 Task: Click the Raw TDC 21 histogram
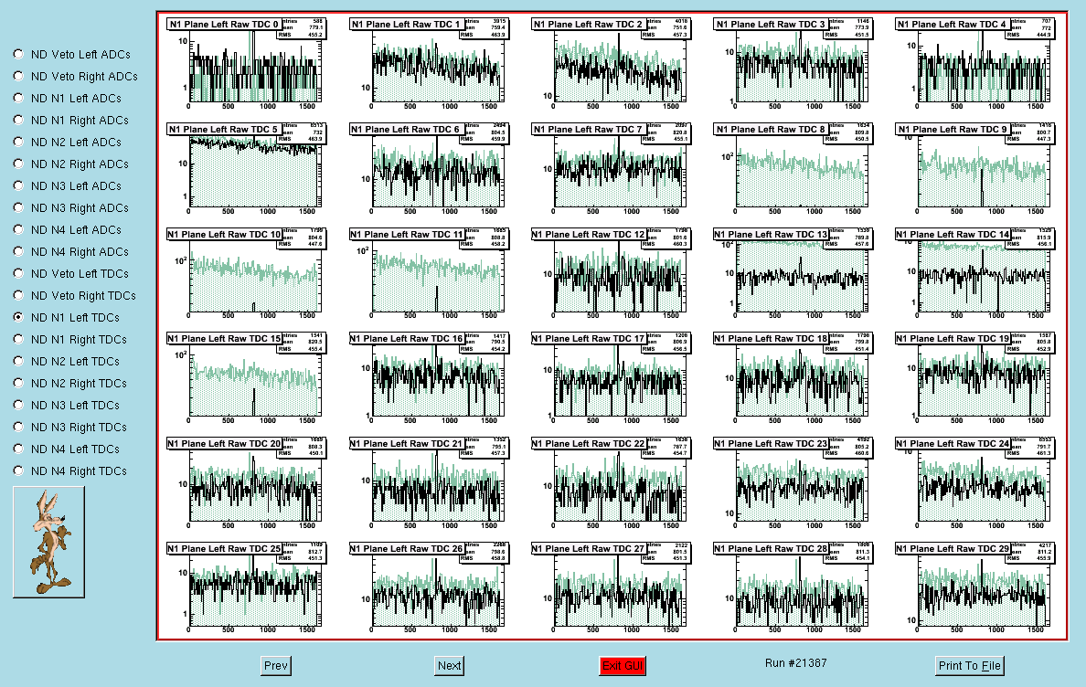pos(429,483)
